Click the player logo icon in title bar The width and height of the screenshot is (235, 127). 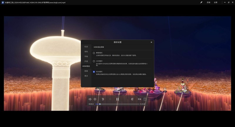click(3, 2)
